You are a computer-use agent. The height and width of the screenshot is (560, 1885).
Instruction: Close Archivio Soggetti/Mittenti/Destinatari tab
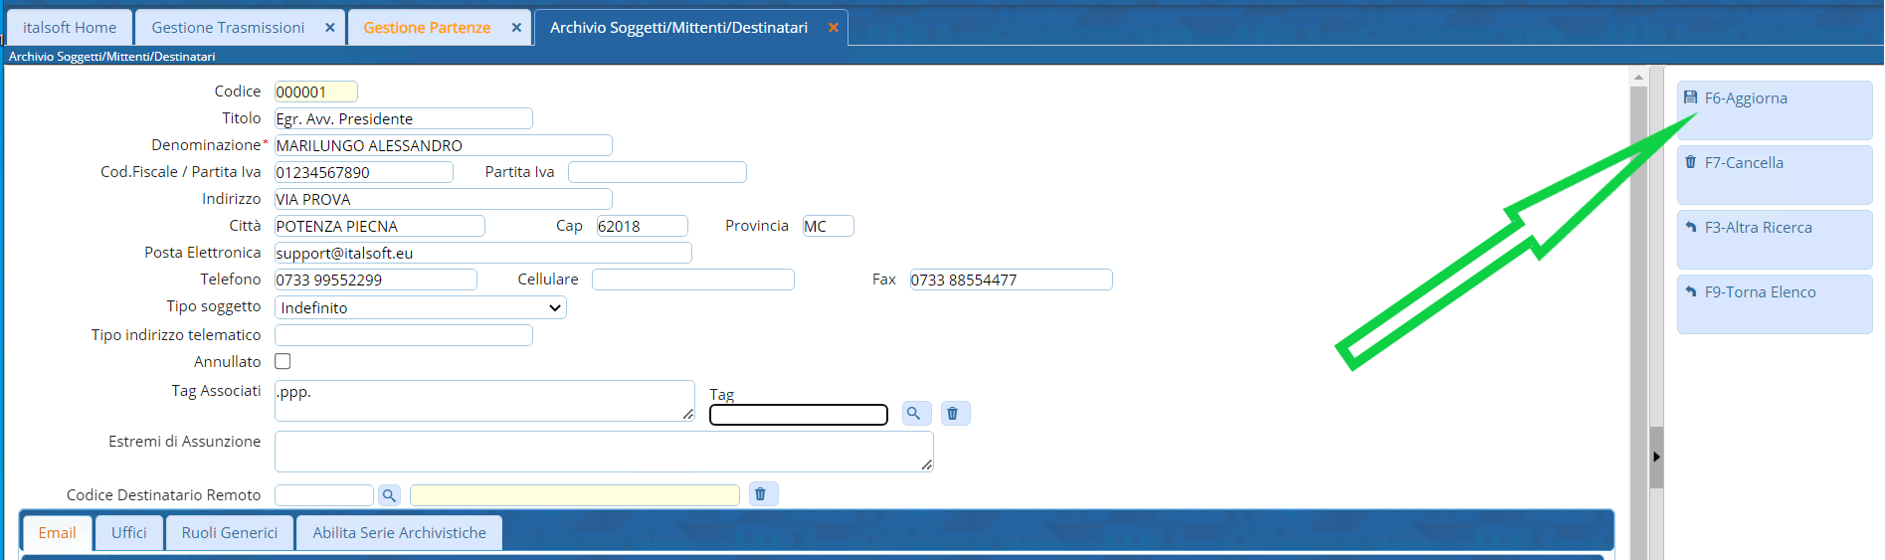834,28
